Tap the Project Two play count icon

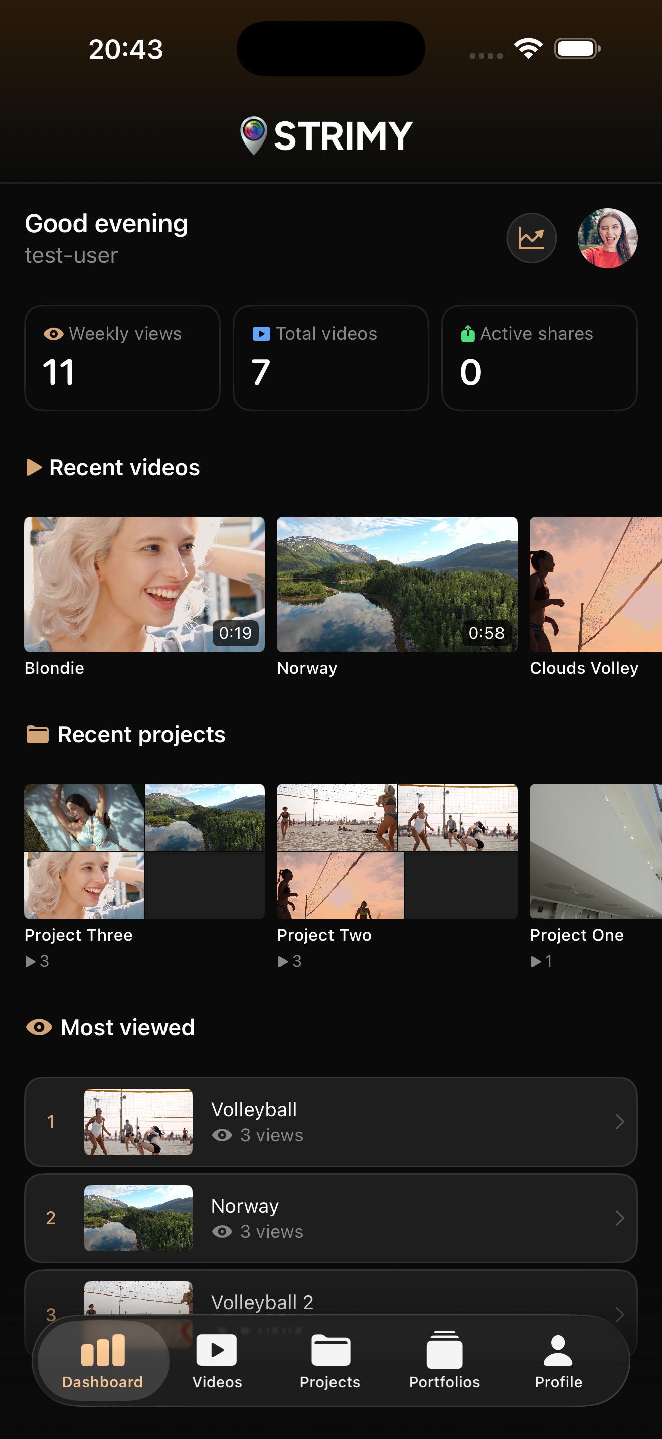283,961
